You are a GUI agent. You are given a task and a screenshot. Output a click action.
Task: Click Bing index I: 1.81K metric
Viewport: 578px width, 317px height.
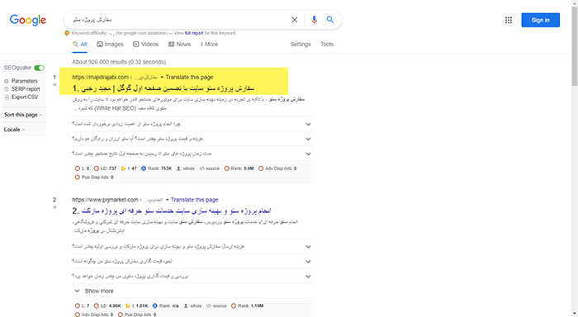pos(137,306)
